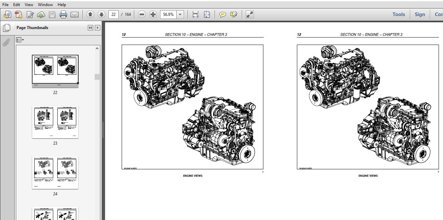Select page 23 thumbnail
This screenshot has width=443, height=220.
pyautogui.click(x=55, y=122)
